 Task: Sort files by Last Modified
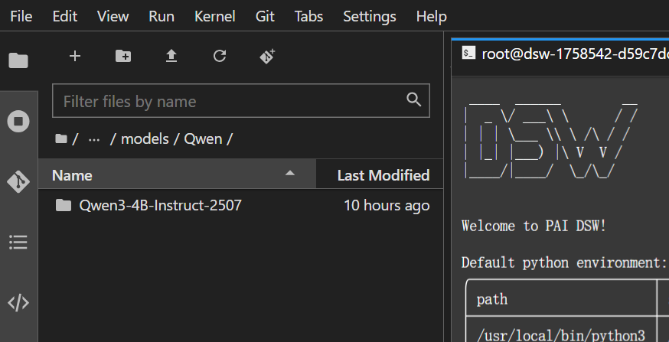click(x=380, y=175)
